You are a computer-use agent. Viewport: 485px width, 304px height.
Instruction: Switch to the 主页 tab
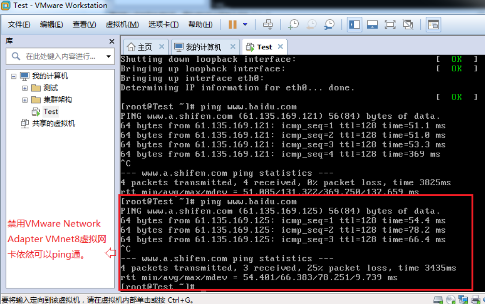point(145,47)
